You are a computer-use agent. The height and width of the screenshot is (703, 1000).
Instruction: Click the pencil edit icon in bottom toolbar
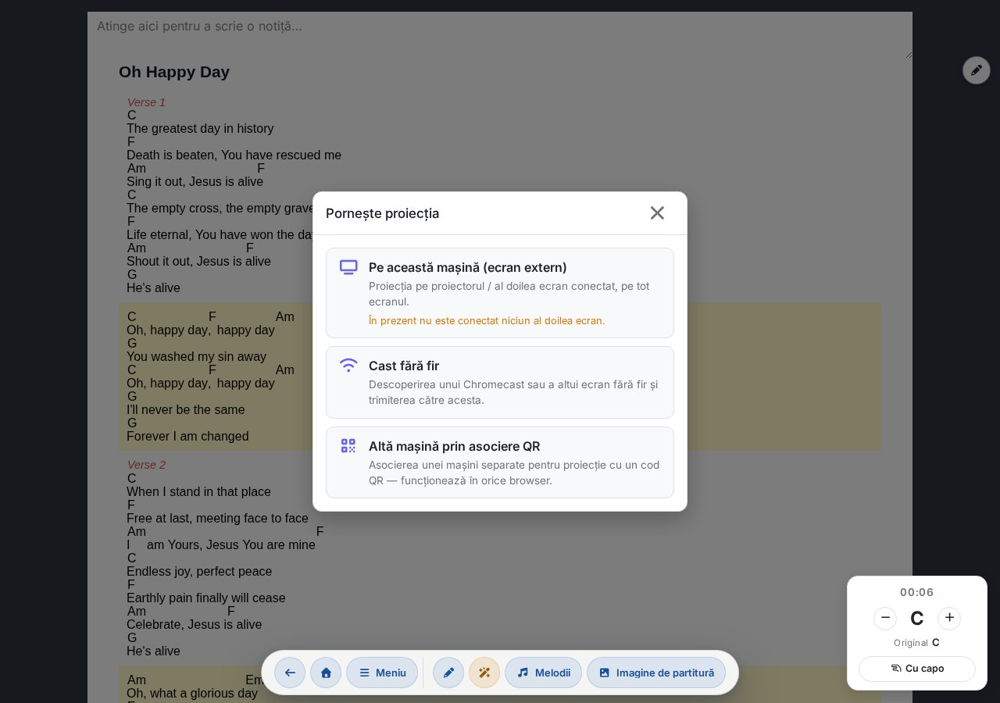point(448,673)
